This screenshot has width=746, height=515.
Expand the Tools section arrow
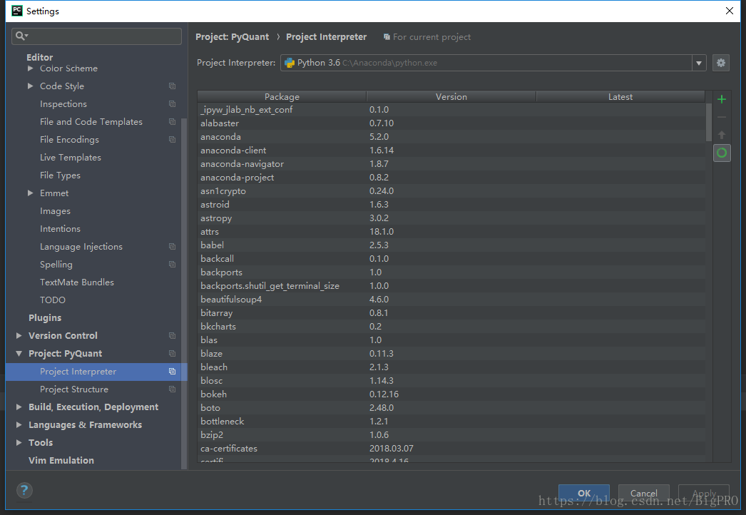pyautogui.click(x=19, y=443)
